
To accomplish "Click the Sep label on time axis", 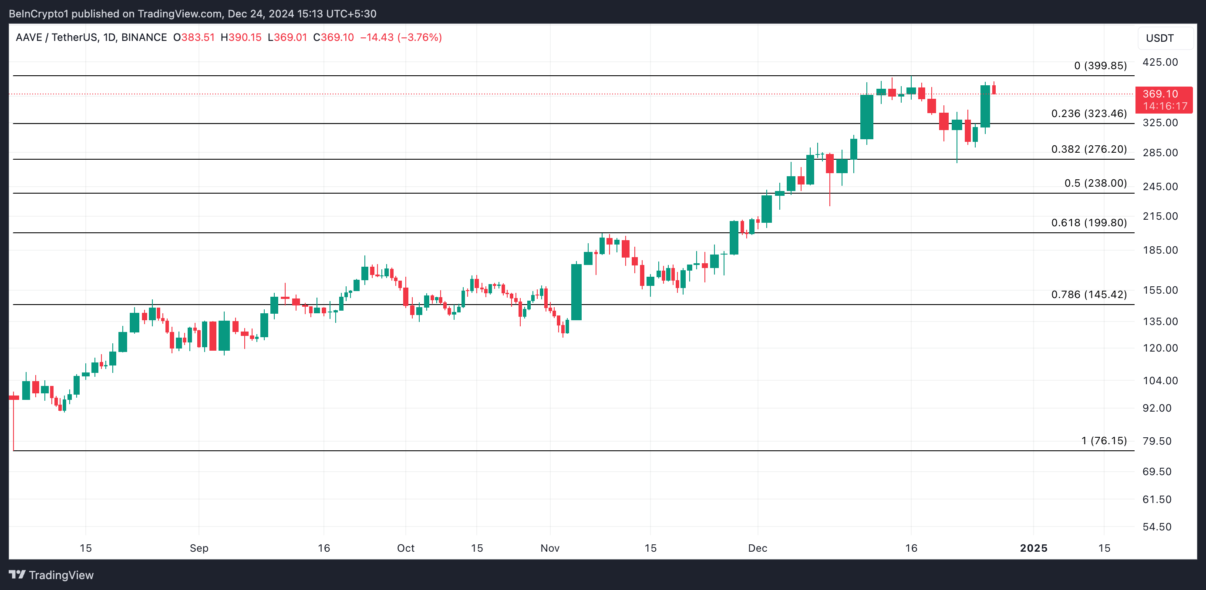I will (x=199, y=548).
